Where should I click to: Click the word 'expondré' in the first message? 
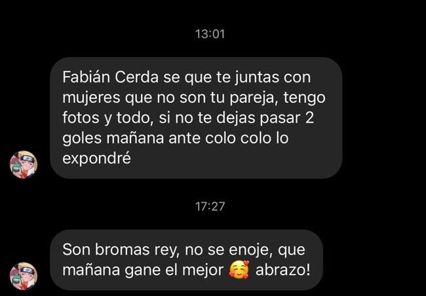tap(97, 158)
